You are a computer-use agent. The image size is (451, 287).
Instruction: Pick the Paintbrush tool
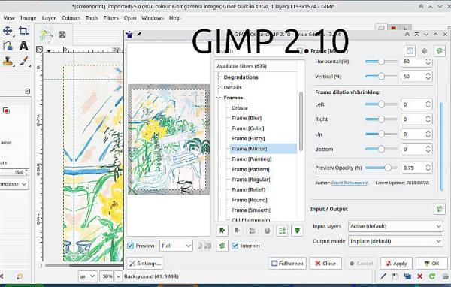pyautogui.click(x=23, y=61)
